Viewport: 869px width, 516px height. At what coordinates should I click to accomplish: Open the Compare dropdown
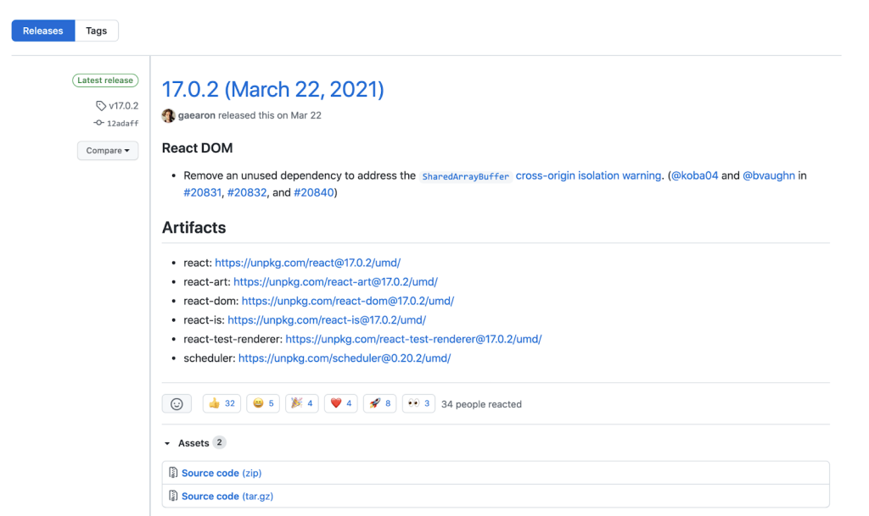tap(108, 151)
